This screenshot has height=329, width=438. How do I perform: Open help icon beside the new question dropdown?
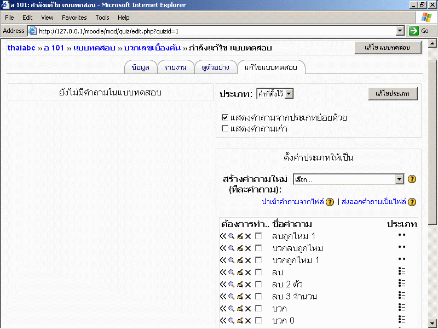[x=412, y=179]
